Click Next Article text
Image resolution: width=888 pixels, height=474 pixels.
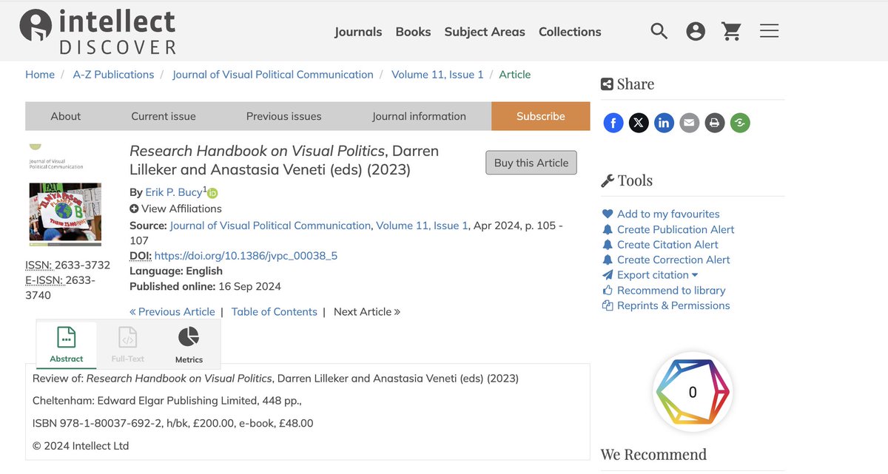pyautogui.click(x=367, y=312)
